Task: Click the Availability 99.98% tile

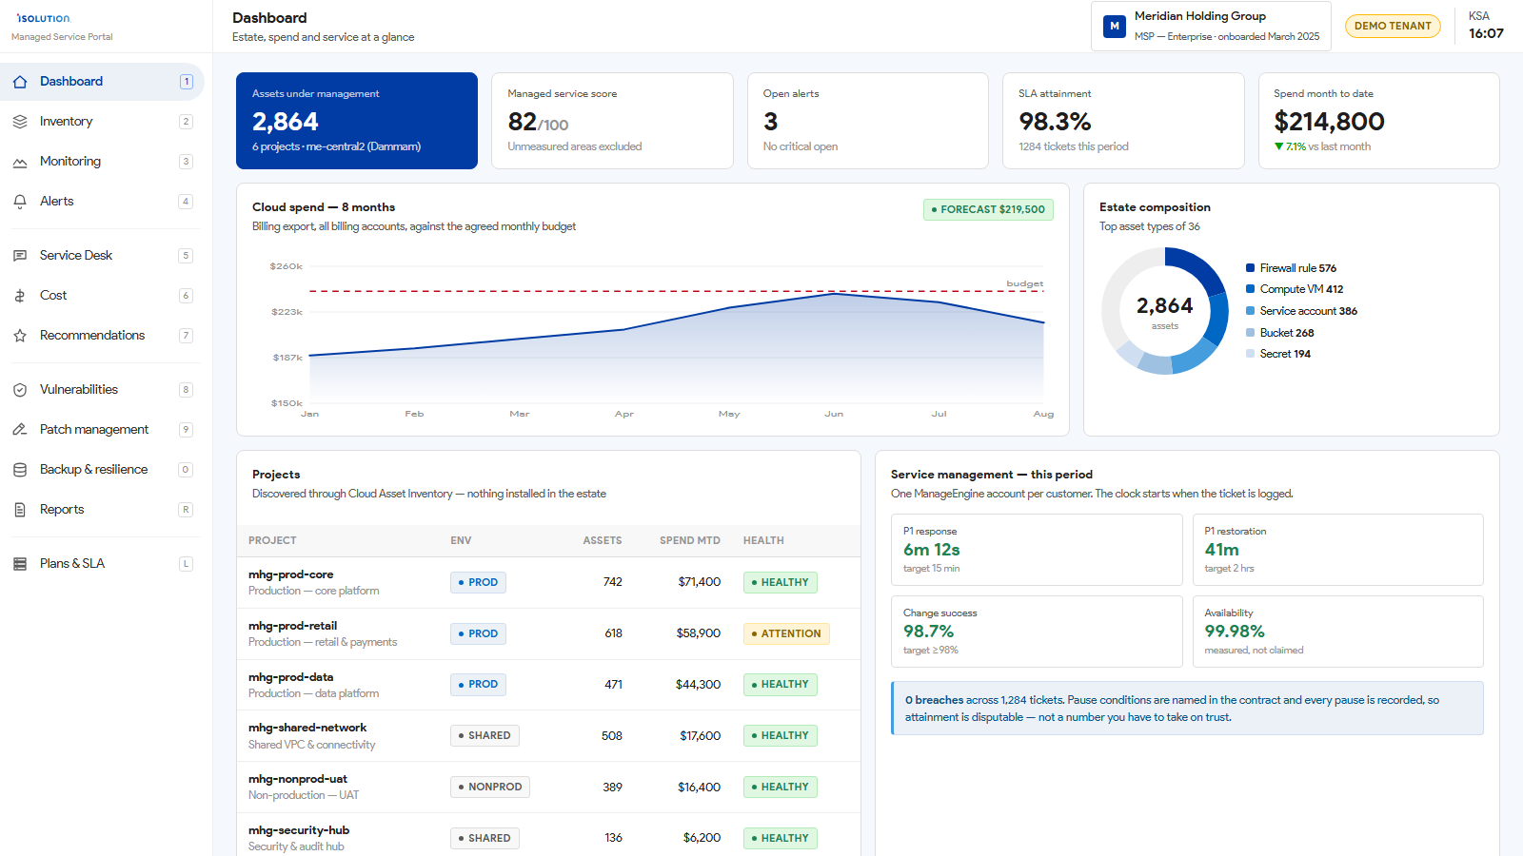Action: 1337,632
